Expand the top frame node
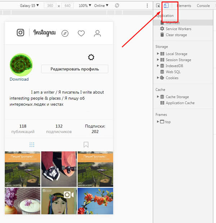 158,122
